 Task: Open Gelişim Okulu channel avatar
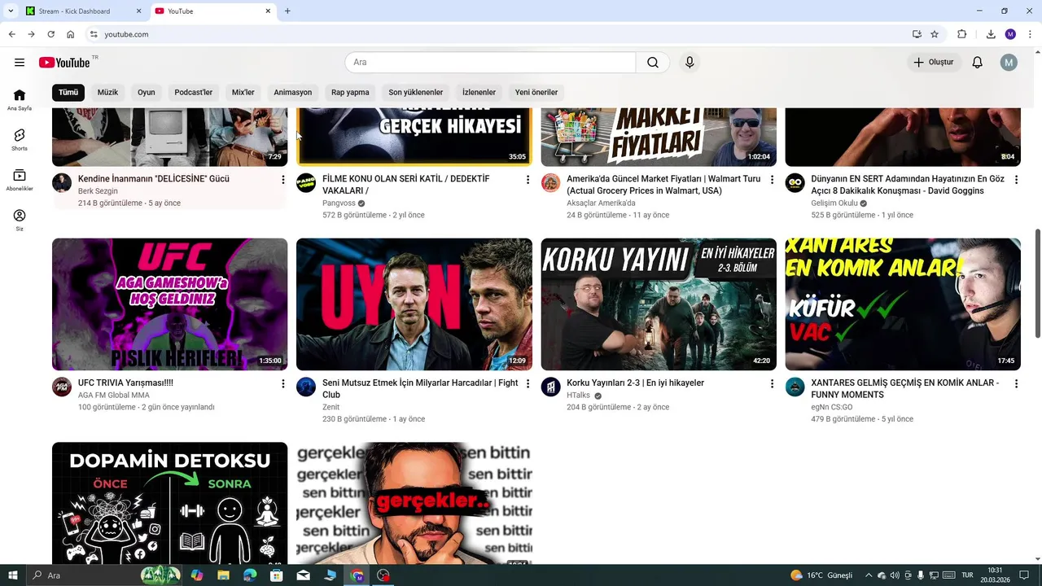[x=795, y=183]
